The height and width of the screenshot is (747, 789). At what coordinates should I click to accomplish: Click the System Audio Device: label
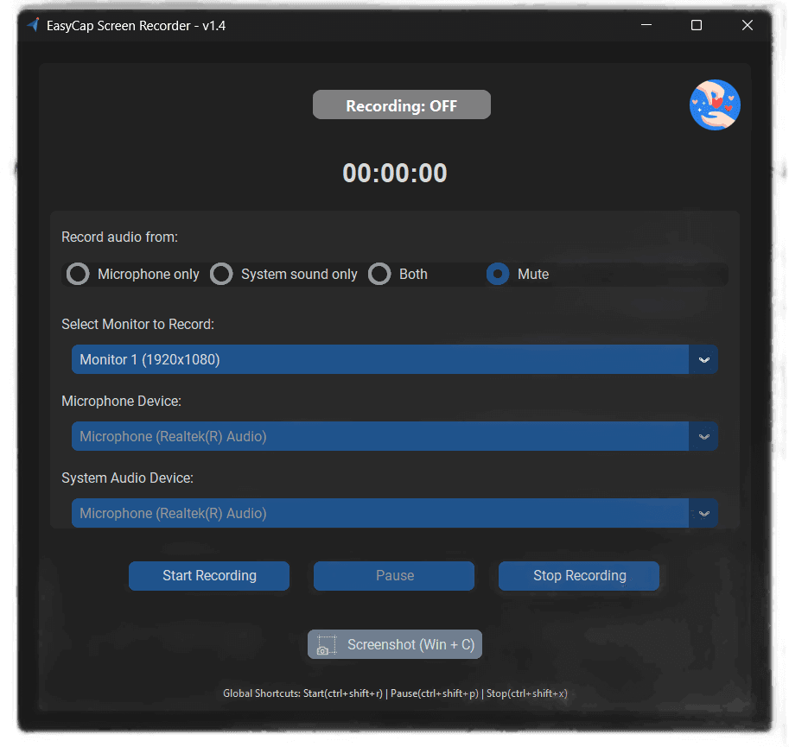click(127, 478)
